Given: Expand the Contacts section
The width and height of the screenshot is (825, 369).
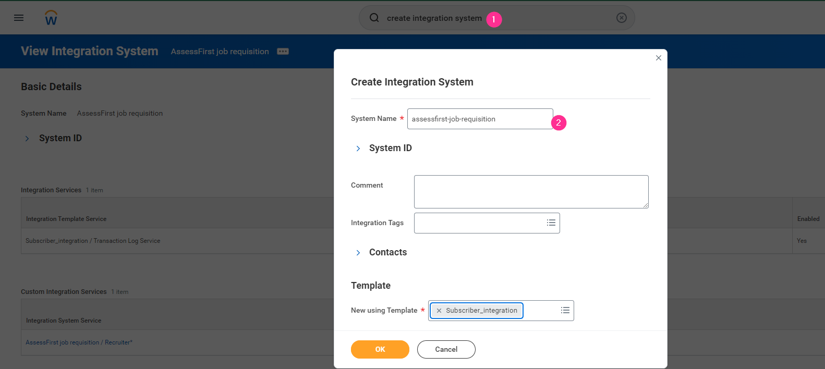Looking at the screenshot, I should tap(358, 253).
